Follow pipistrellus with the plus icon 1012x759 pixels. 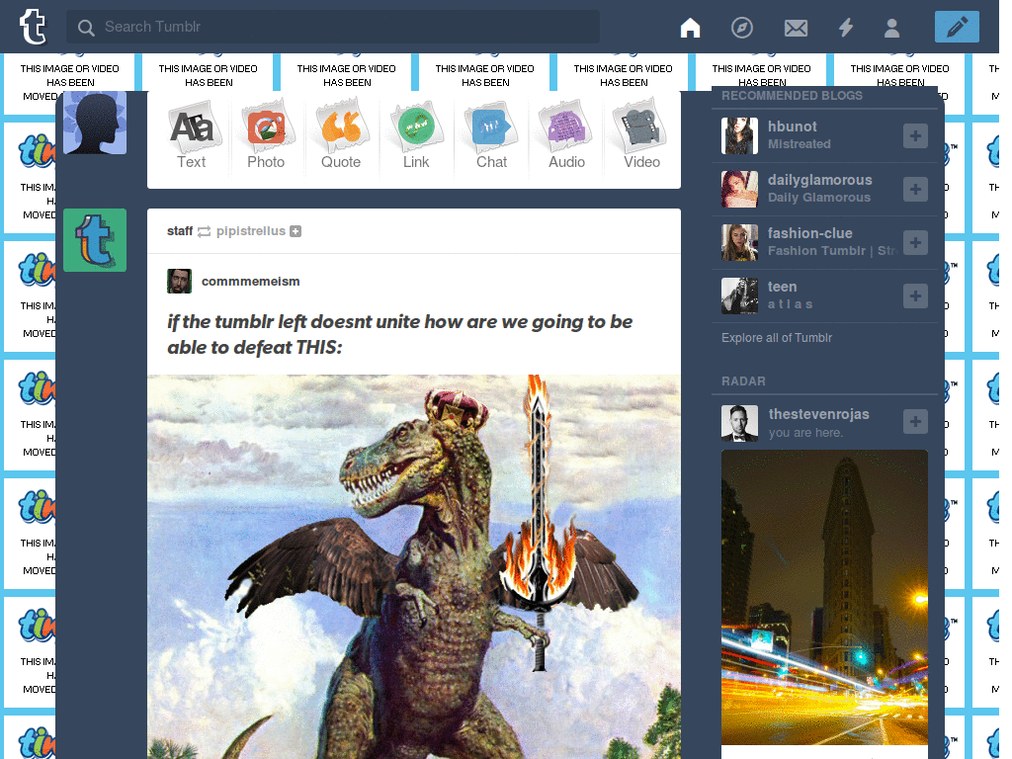[295, 231]
